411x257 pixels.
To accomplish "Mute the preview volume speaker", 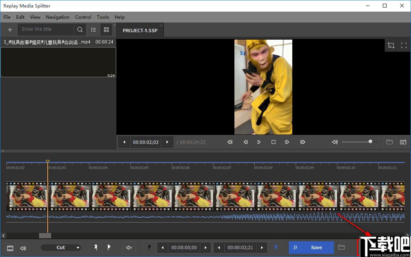I will click(335, 142).
